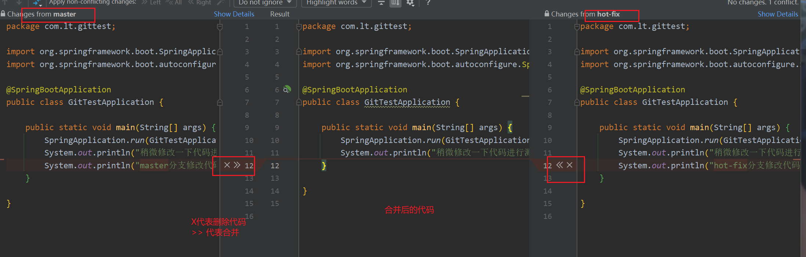Collapse package fold marker in hot-fix pane

coord(577,27)
